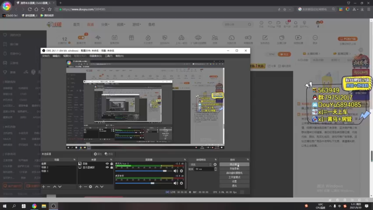
Task: Click browser address bar douyu.com URL
Action: 84,9
